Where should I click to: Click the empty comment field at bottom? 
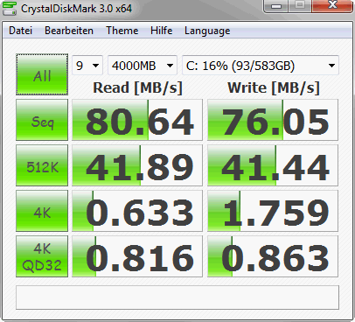(177, 297)
